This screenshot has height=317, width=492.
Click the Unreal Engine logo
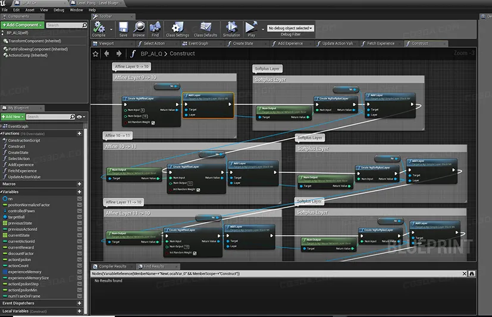pyautogui.click(x=3, y=3)
